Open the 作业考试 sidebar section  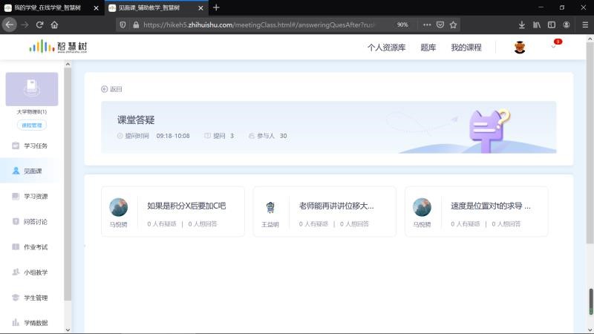click(35, 247)
